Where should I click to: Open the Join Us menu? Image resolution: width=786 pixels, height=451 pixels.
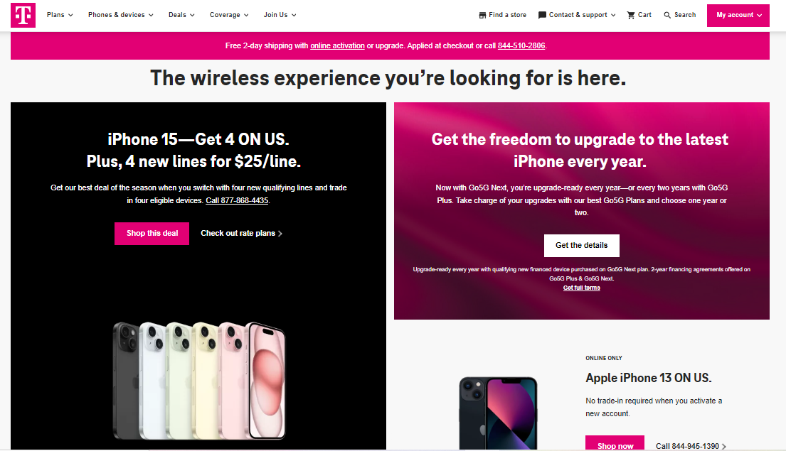pyautogui.click(x=280, y=14)
